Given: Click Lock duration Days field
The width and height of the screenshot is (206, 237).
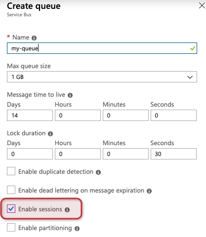Looking at the screenshot, I should [30, 154].
